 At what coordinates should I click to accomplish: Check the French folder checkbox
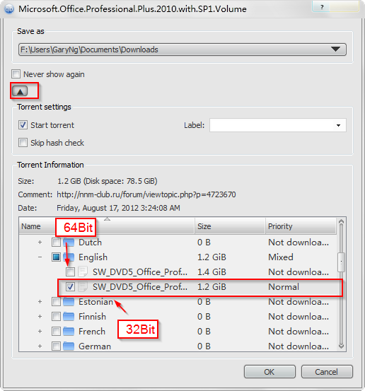pyautogui.click(x=56, y=332)
